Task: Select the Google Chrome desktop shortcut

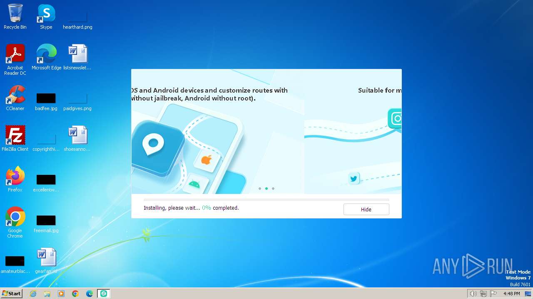Action: pyautogui.click(x=15, y=222)
